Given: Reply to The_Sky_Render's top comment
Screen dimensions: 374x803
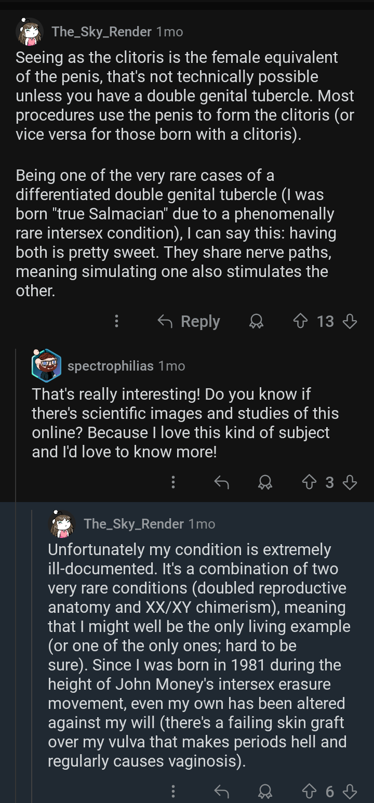Looking at the screenshot, I should point(189,322).
